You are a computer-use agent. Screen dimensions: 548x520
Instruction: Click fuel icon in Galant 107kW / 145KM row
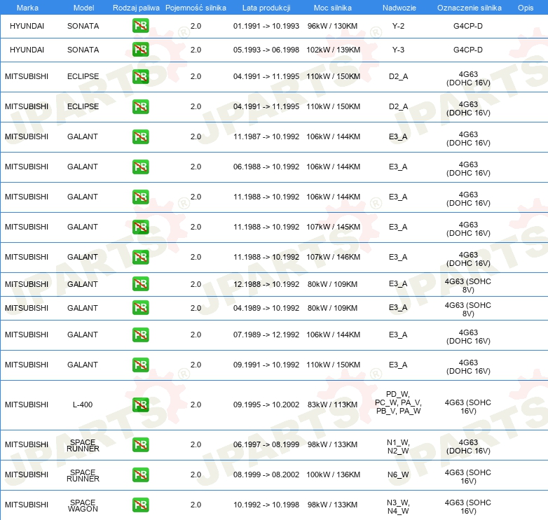[140, 227]
